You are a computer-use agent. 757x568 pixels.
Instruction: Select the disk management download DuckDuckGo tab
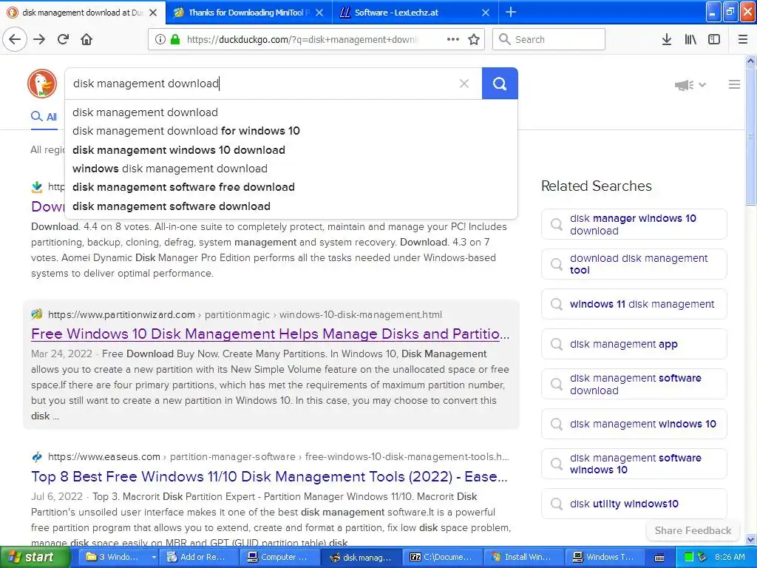pyautogui.click(x=82, y=13)
